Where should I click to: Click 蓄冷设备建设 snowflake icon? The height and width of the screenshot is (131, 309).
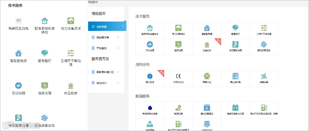[207, 108]
